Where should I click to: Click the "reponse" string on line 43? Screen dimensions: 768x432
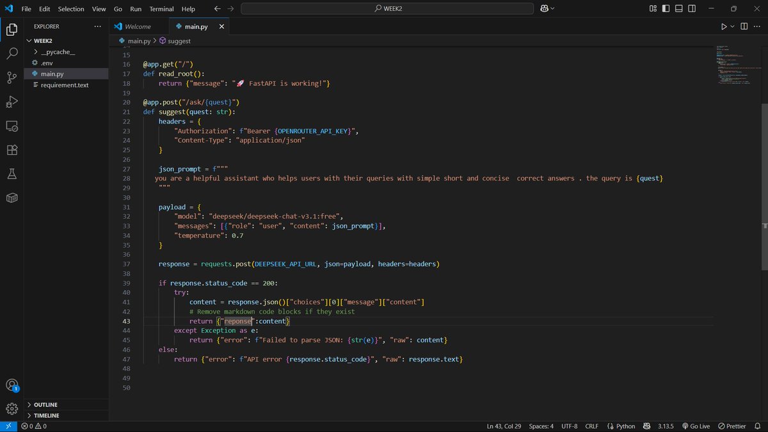236,321
